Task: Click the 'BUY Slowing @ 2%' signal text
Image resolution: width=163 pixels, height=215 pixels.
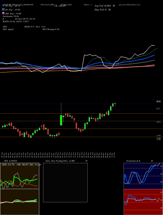Action: [51, 29]
